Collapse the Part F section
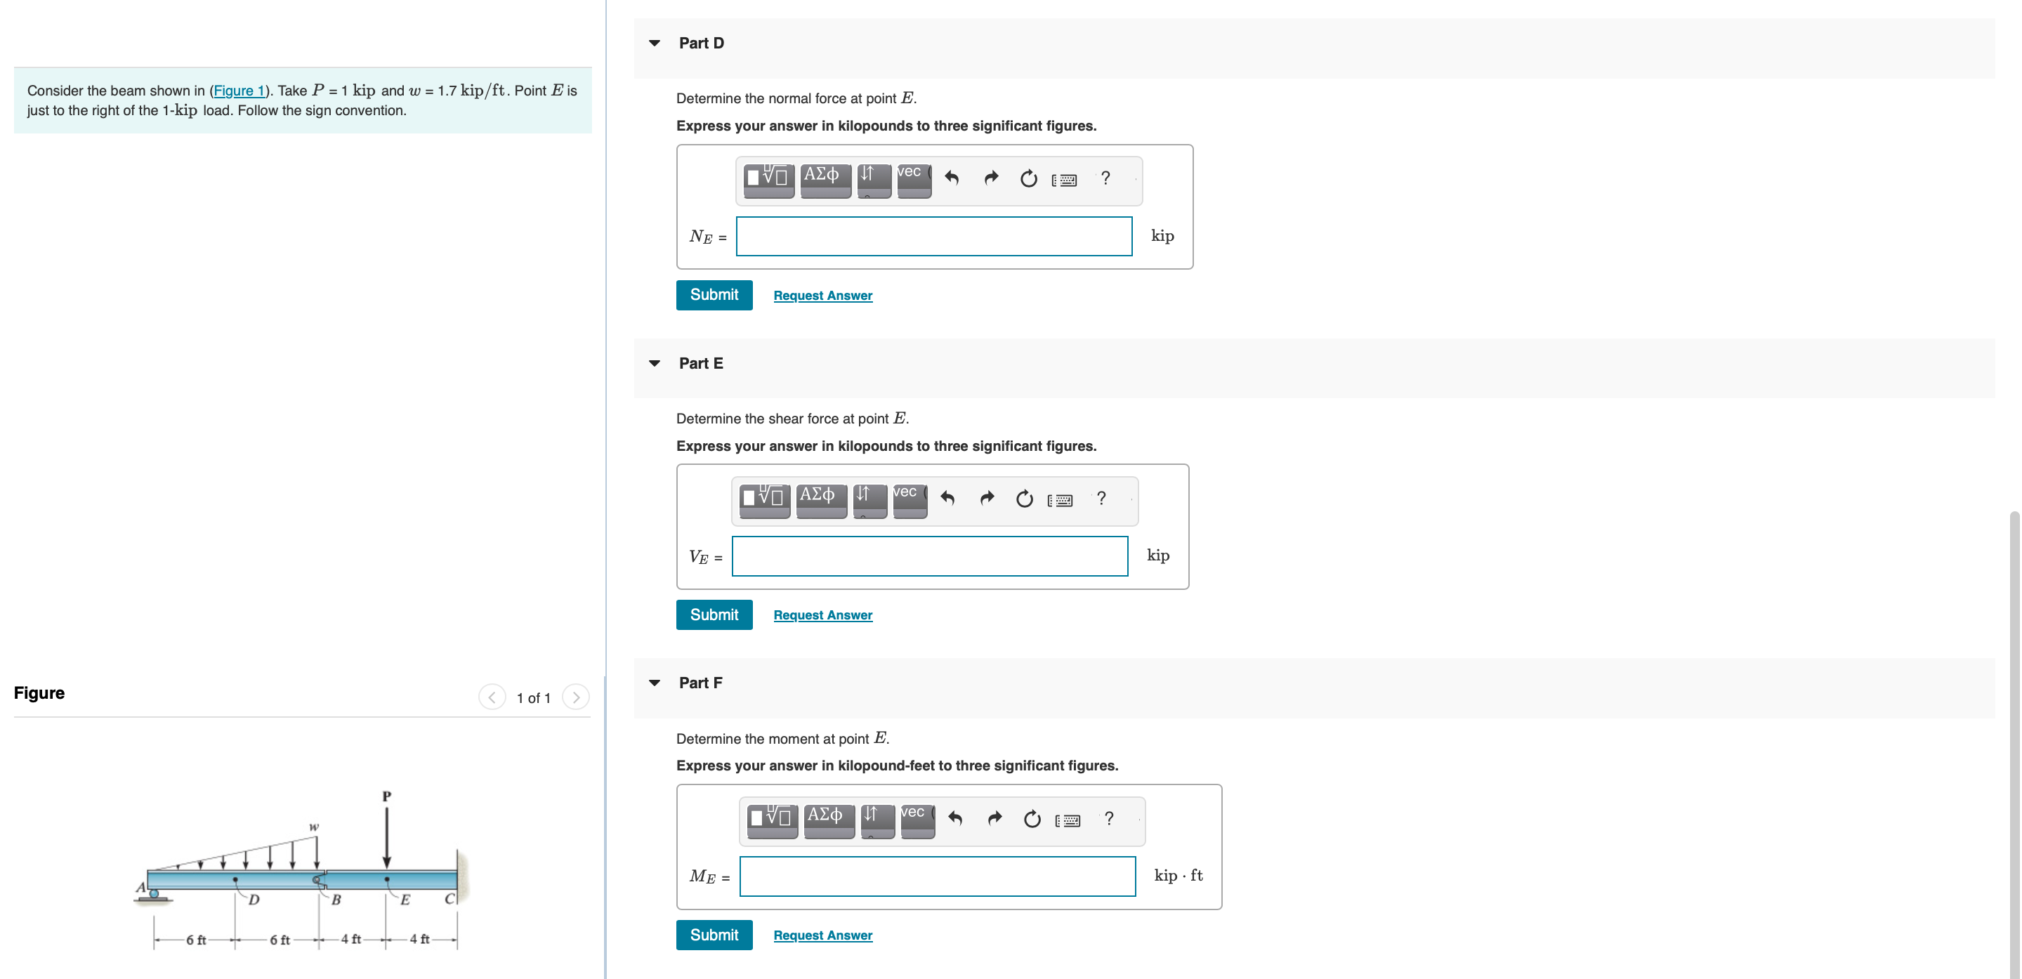Viewport: 2022px width, 979px height. (x=655, y=683)
